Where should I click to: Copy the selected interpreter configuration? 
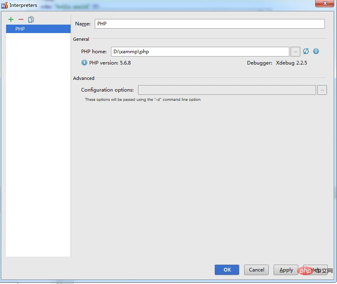point(31,19)
